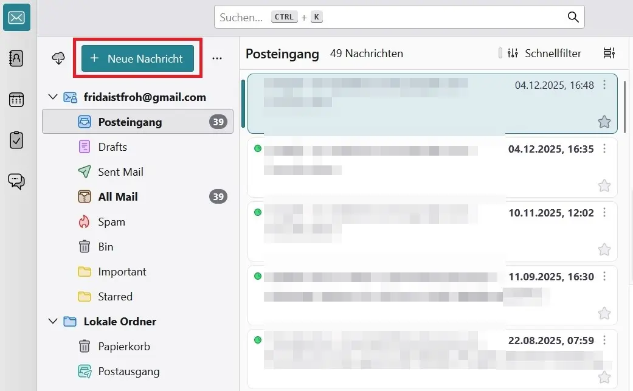The height and width of the screenshot is (391, 633).
Task: Open the Calendar from the sidebar
Action: 16,99
